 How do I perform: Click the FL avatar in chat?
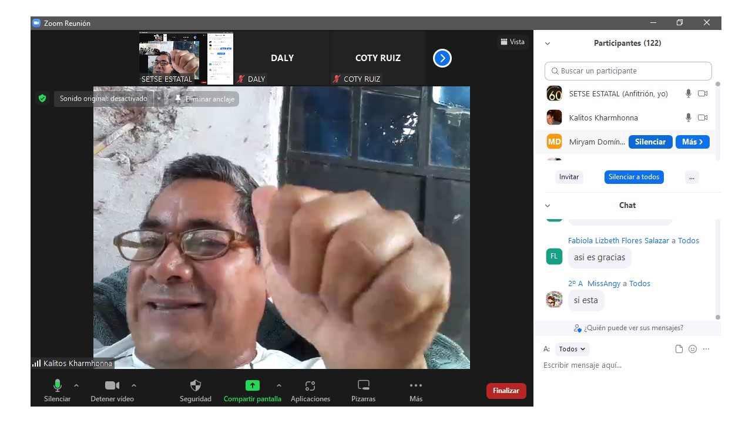pos(554,256)
